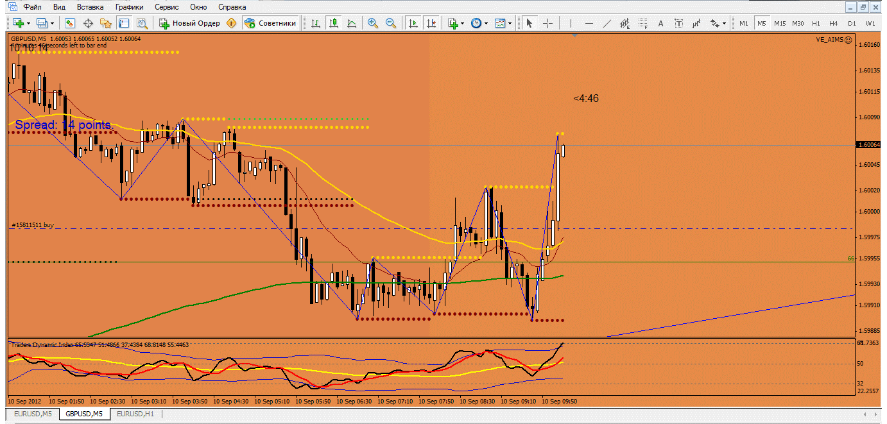Open the Графики menu
Viewport: 887px width, 424px height.
tap(130, 7)
